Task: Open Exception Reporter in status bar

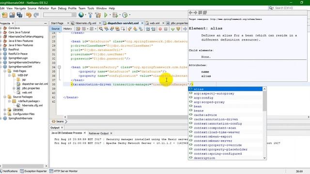Action: click(x=33, y=171)
